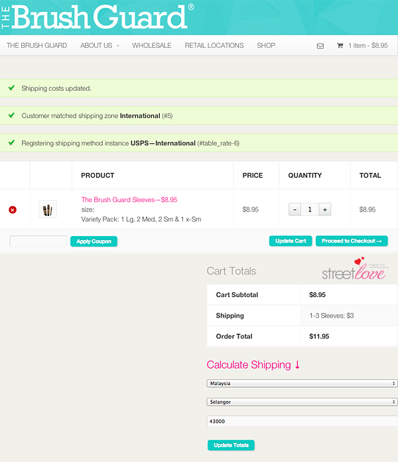Screen dimensions: 398x462
Task: Decrease quantity with minus button
Action: (295, 209)
